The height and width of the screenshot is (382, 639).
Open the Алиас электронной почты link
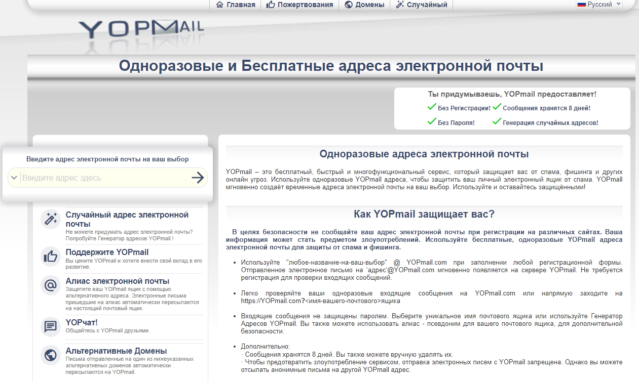point(118,281)
